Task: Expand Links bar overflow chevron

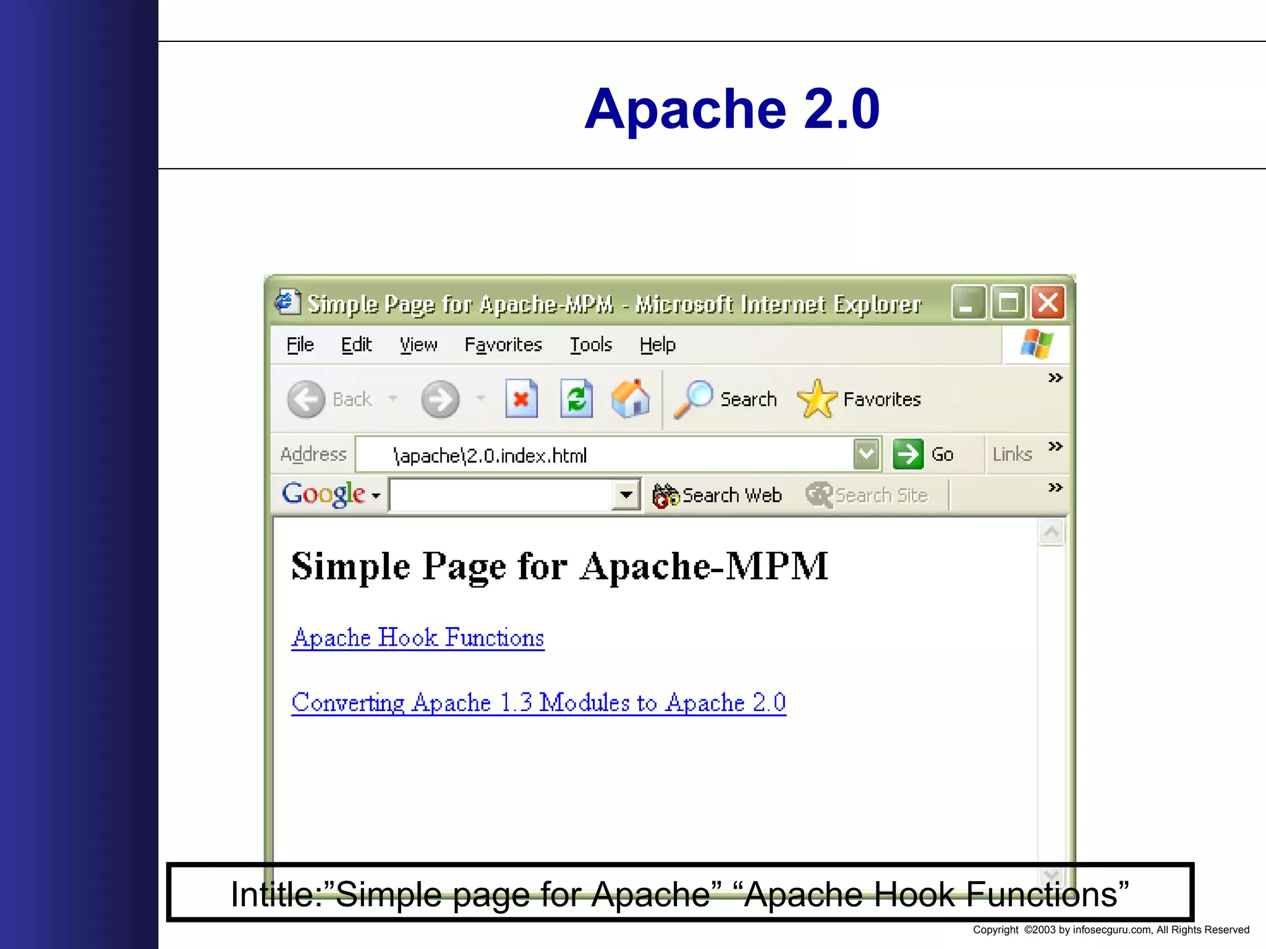Action: pyautogui.click(x=1055, y=446)
